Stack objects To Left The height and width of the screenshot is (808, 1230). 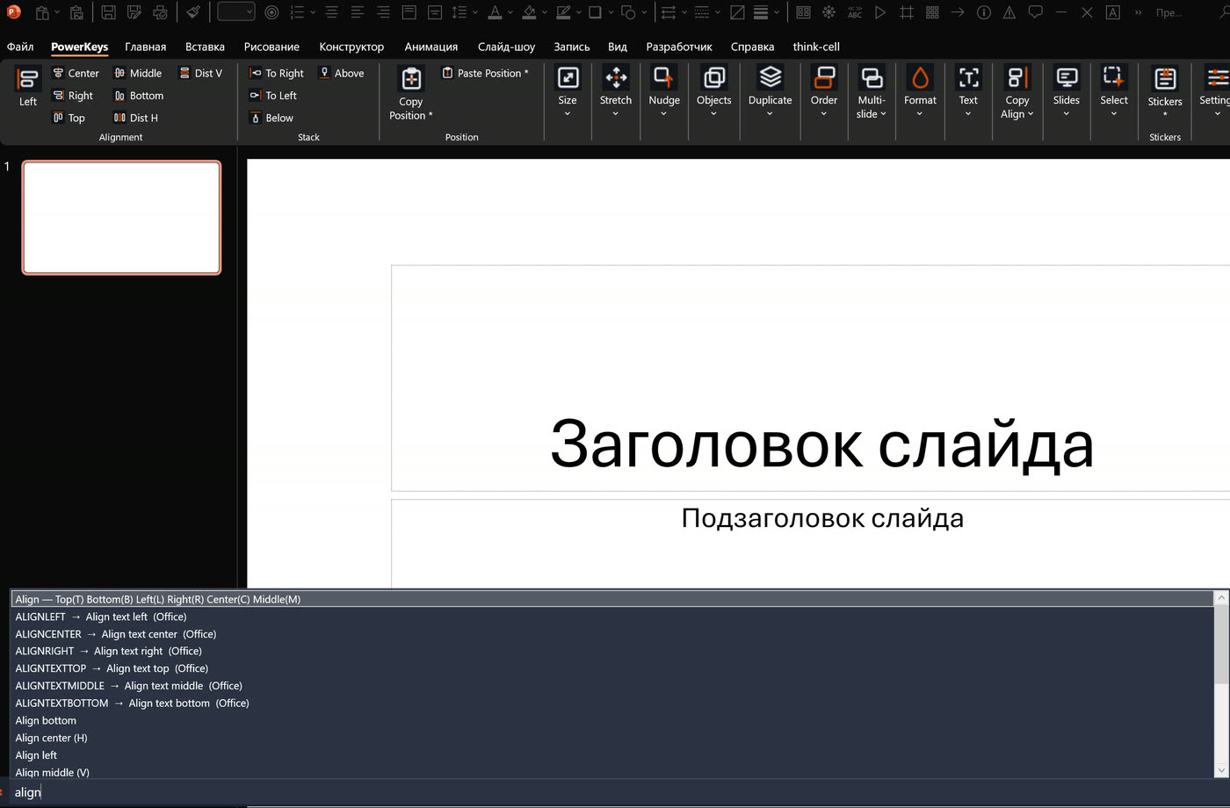[273, 96]
